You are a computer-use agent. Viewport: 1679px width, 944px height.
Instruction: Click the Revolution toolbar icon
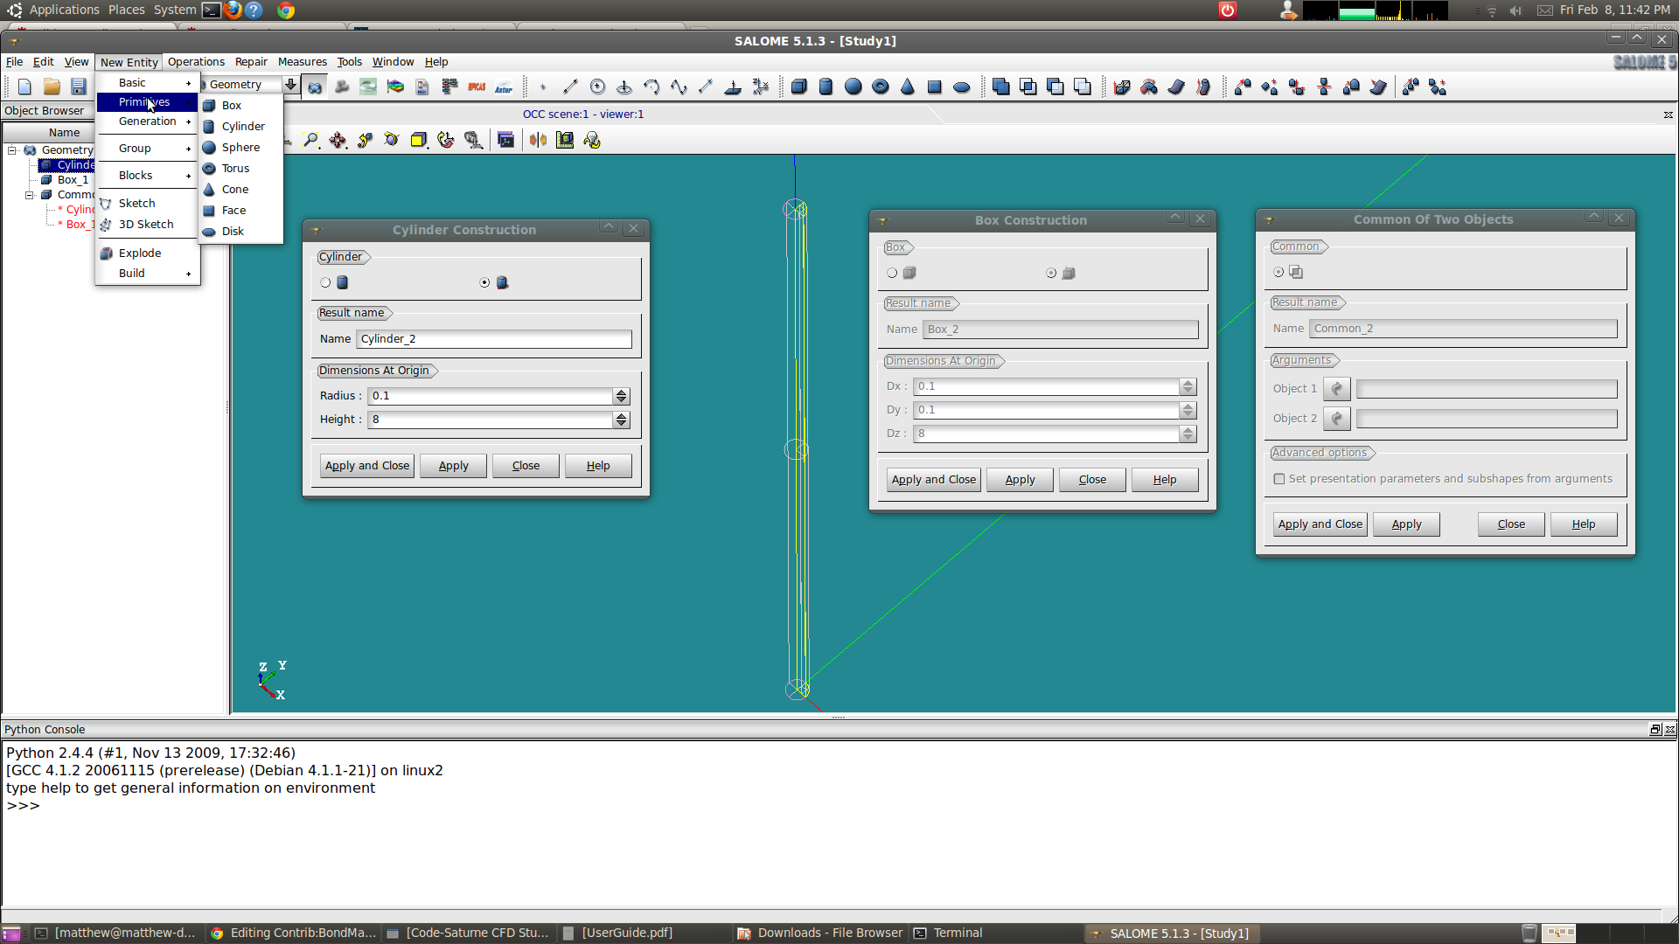tap(1149, 87)
